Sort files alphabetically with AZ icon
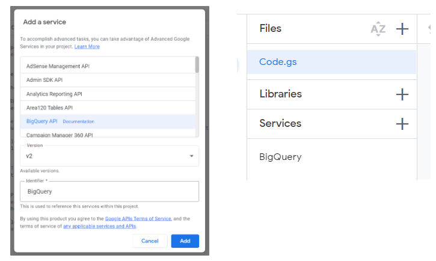 [378, 29]
